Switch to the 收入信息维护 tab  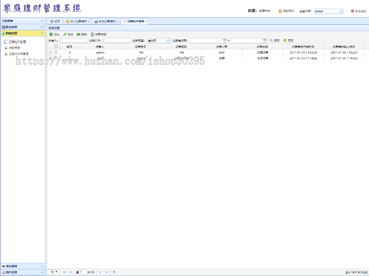pos(77,21)
